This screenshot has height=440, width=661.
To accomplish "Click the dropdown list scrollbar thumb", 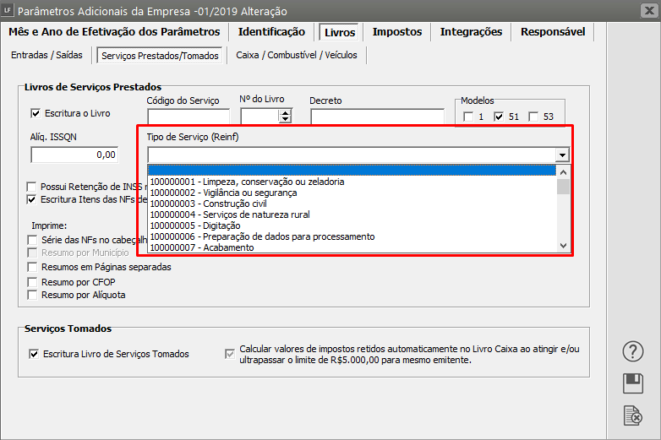I will point(563,187).
